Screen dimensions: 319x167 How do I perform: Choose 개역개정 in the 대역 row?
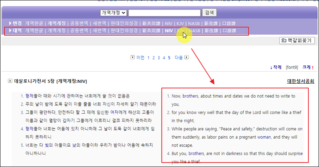coord(57,31)
